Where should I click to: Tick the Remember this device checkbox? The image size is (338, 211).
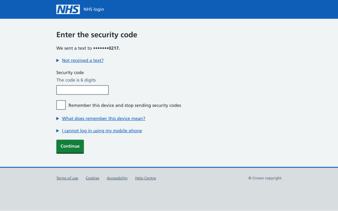pos(61,105)
